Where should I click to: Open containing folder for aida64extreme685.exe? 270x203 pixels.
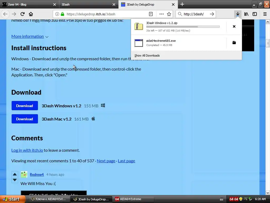click(234, 43)
